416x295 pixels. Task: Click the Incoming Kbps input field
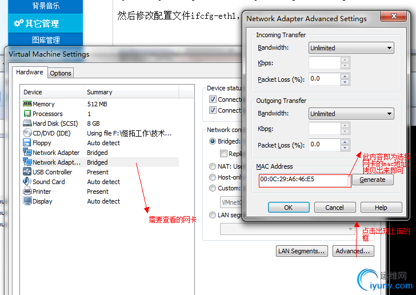click(x=325, y=63)
